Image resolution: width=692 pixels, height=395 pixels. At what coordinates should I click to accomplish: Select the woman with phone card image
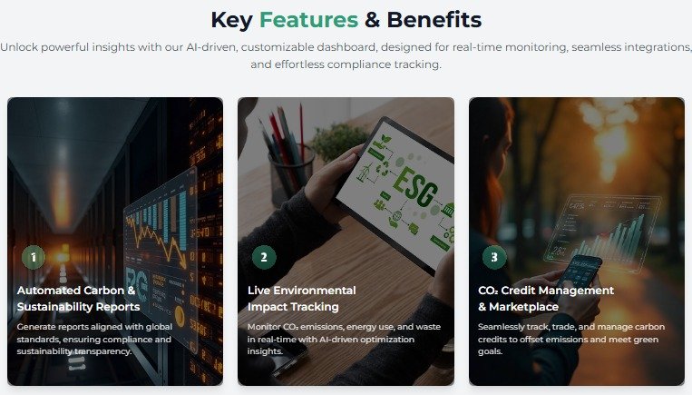(x=577, y=242)
